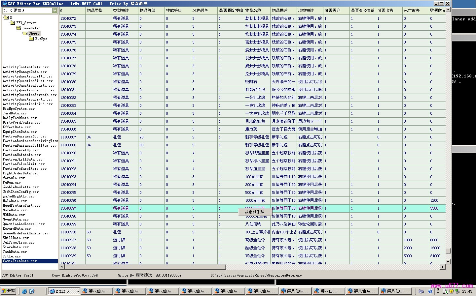
Task: Open the Start menu (开始)
Action: click(9, 291)
